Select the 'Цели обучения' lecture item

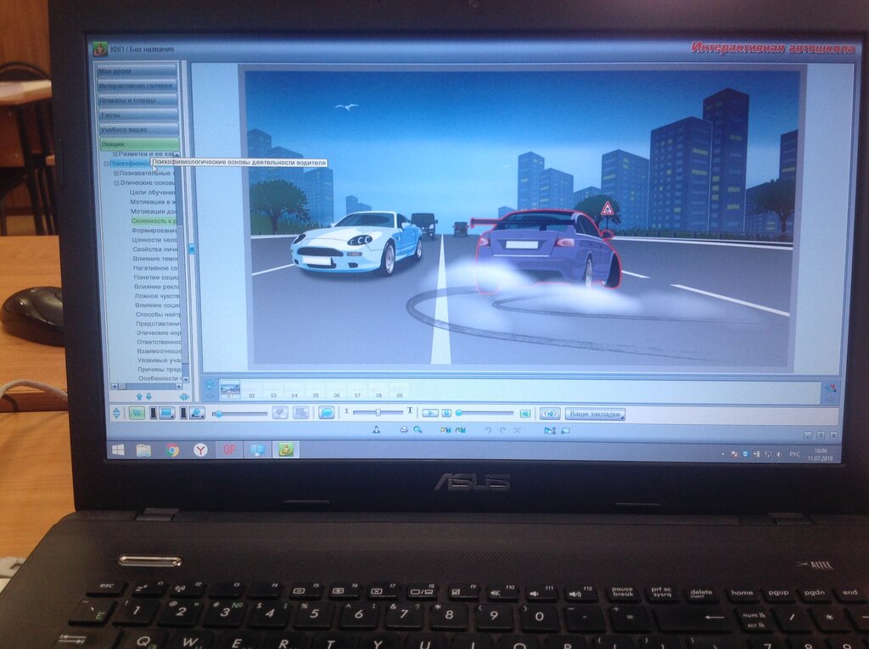point(153,193)
